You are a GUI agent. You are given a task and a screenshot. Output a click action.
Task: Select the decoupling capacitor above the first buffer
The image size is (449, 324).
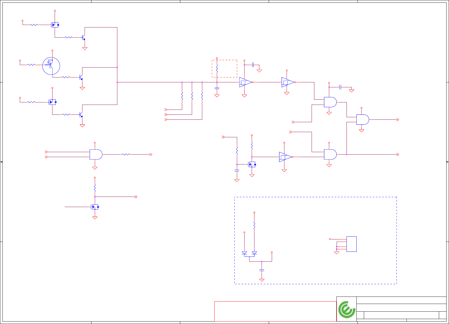click(x=253, y=65)
